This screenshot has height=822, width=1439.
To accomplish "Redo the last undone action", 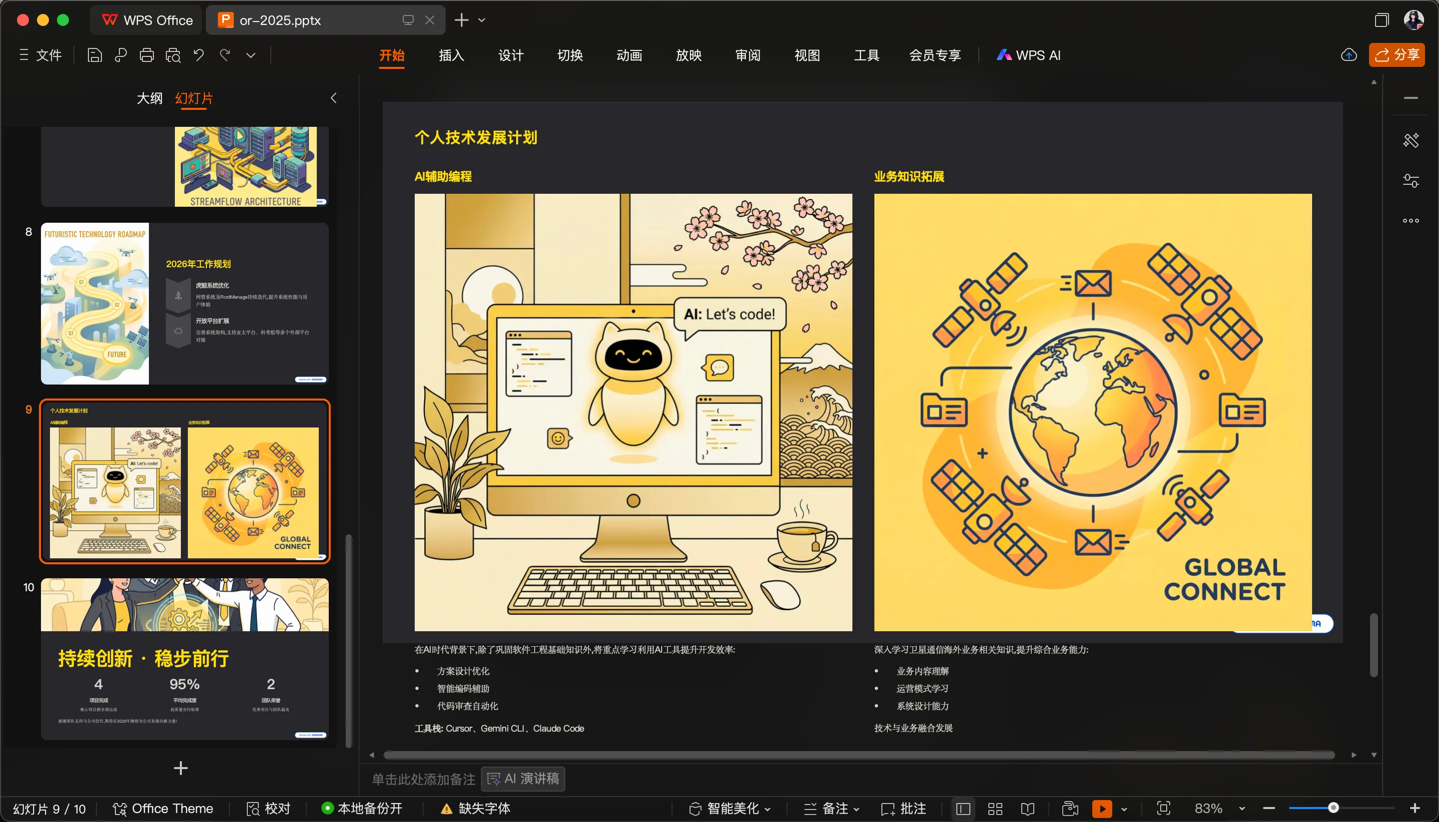I will pyautogui.click(x=225, y=55).
